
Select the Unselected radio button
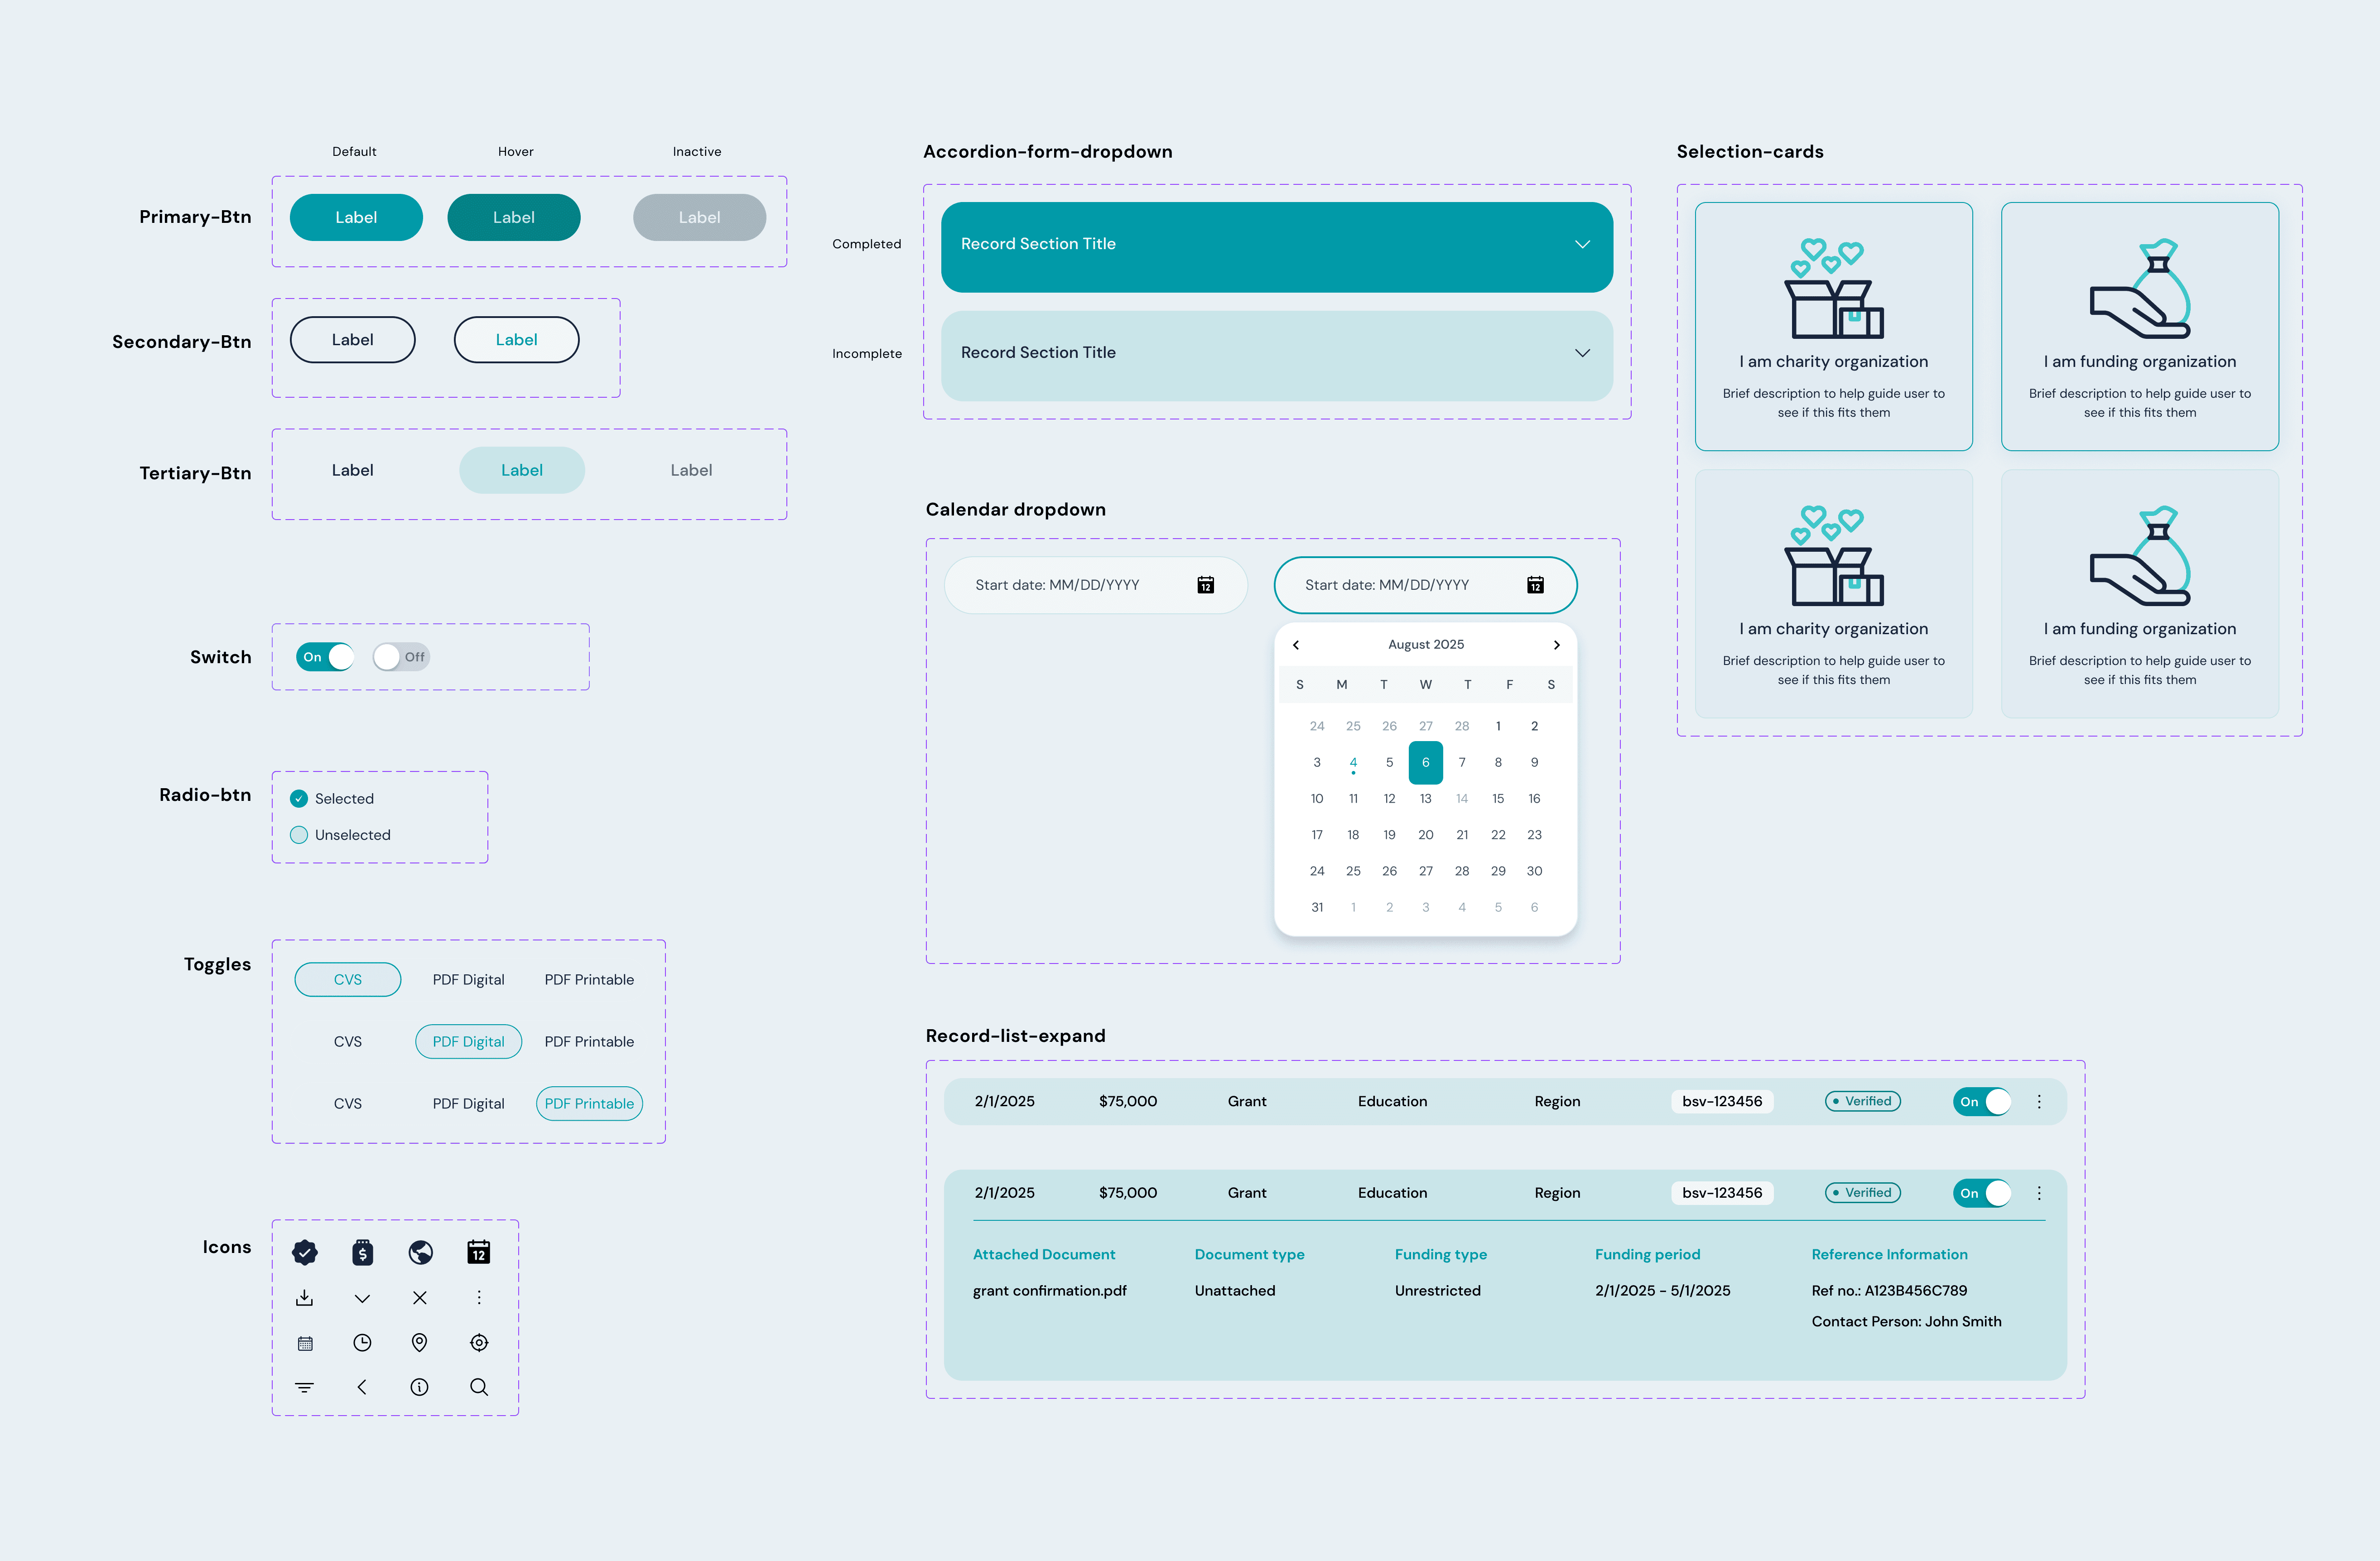[298, 834]
